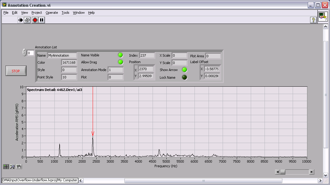Toggle the Allow Drag LED

[121, 62]
